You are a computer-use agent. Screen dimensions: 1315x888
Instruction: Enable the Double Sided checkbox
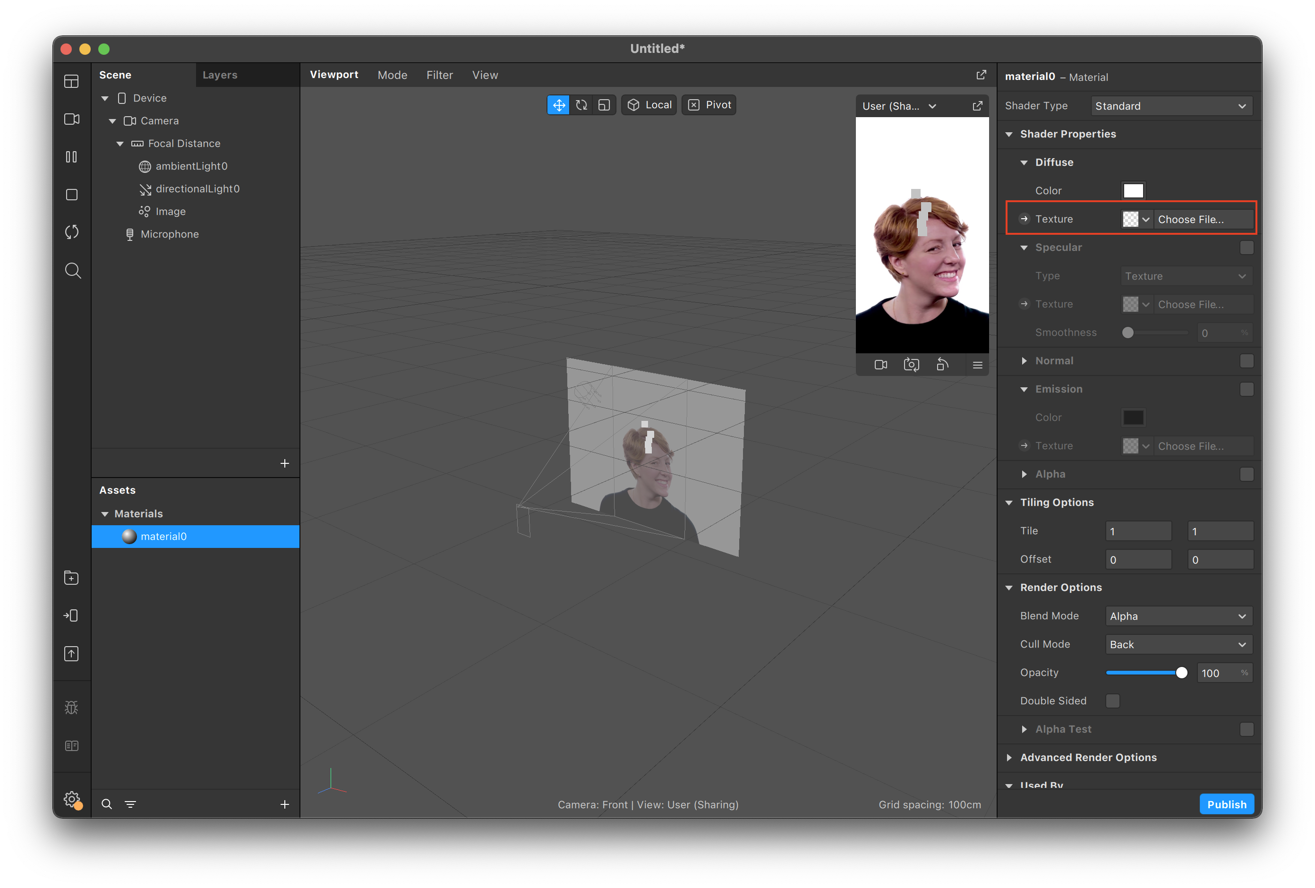click(1112, 700)
